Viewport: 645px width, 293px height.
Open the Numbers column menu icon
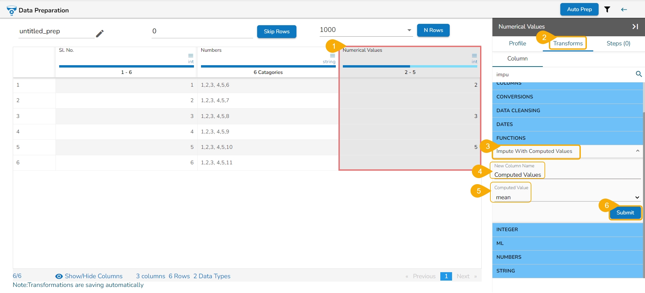[x=332, y=55]
